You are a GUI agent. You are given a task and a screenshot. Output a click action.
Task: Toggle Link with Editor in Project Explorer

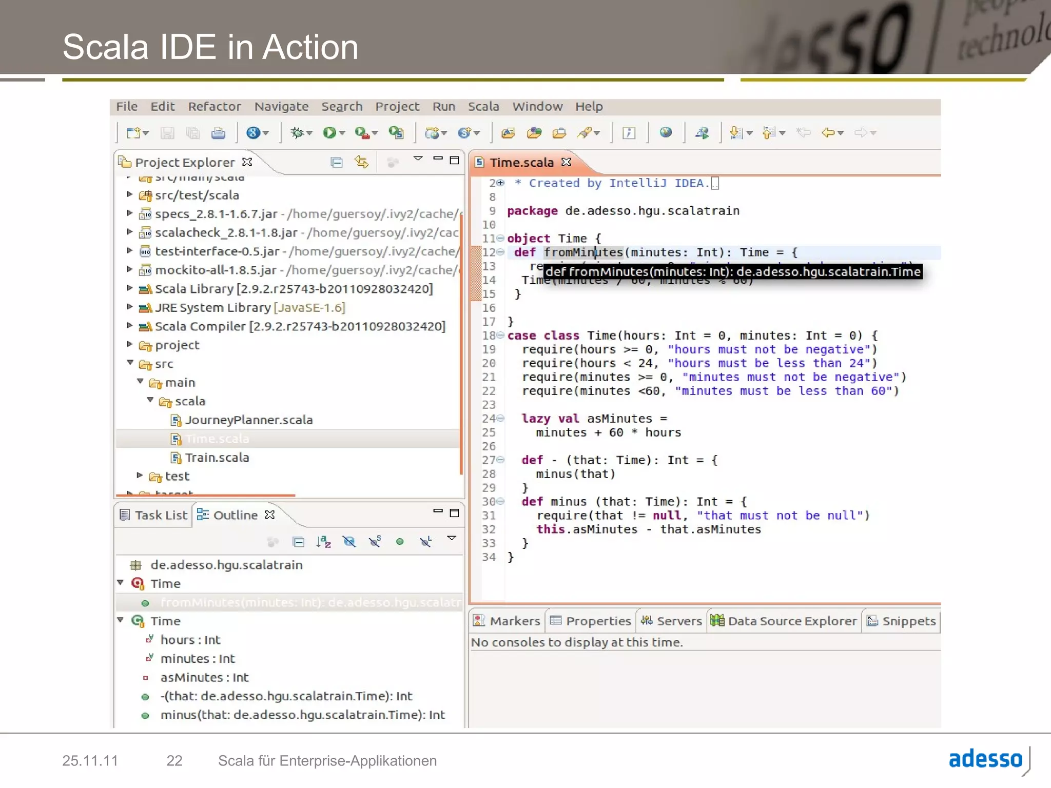coord(362,162)
